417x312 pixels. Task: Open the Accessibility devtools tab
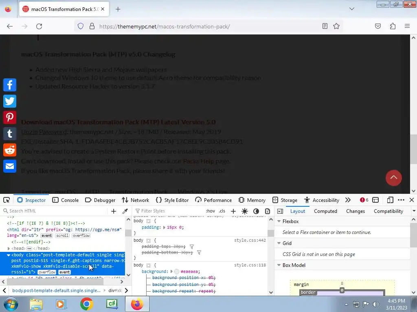pyautogui.click(x=322, y=200)
